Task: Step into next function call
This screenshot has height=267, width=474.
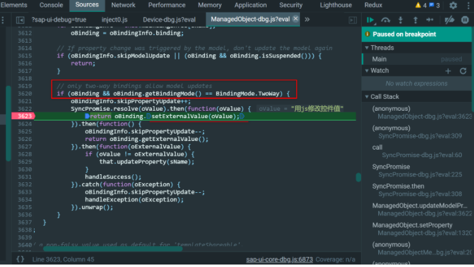Action: pyautogui.click(x=401, y=20)
